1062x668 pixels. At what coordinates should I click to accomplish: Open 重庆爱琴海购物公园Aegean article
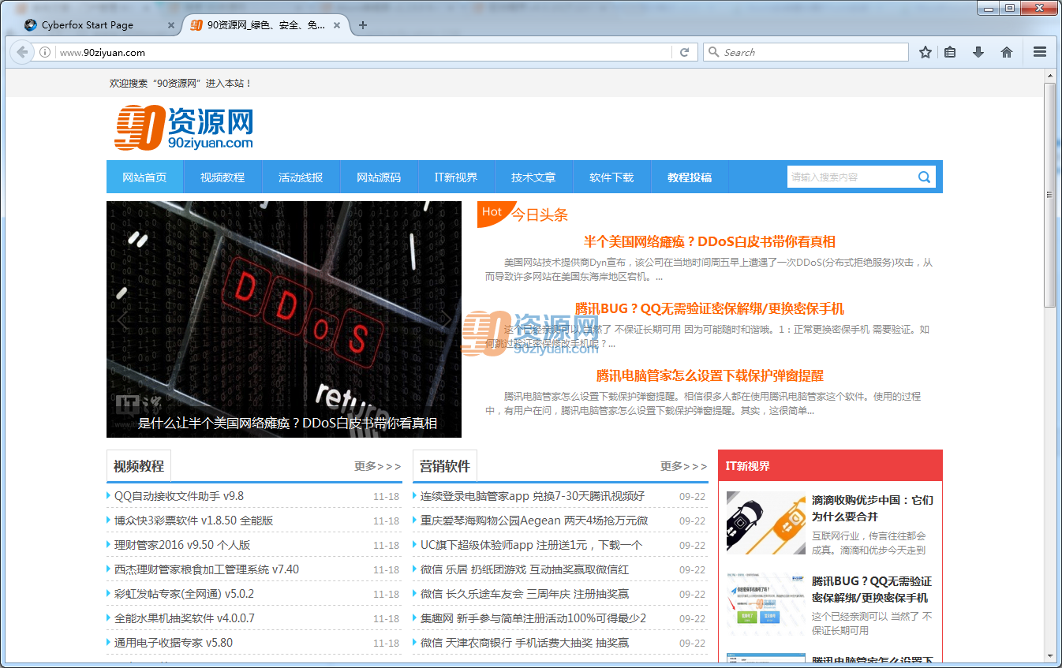coord(534,521)
